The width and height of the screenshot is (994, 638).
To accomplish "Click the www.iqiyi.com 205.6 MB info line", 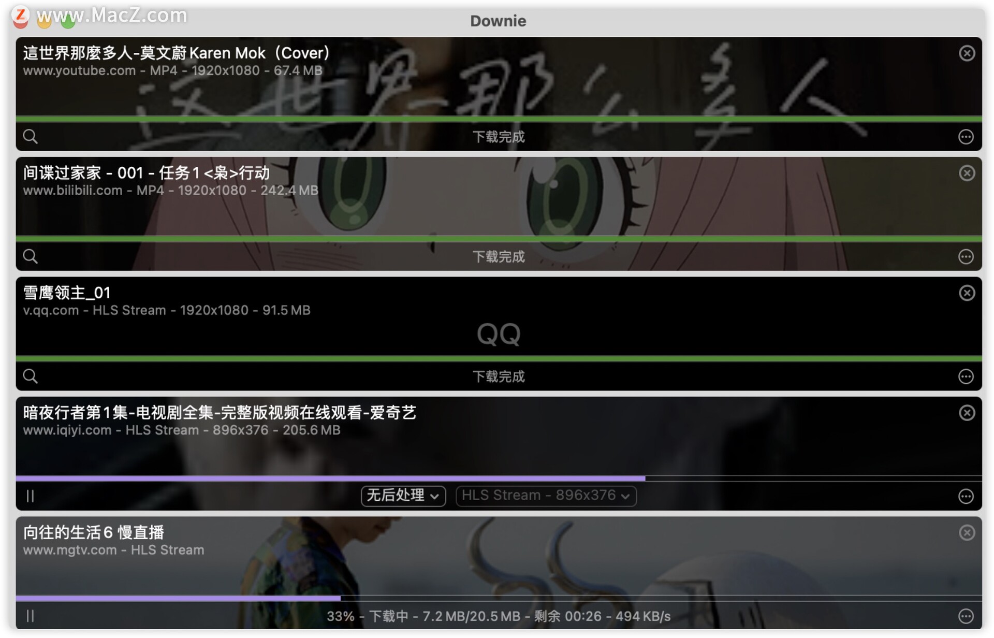I will tap(182, 430).
